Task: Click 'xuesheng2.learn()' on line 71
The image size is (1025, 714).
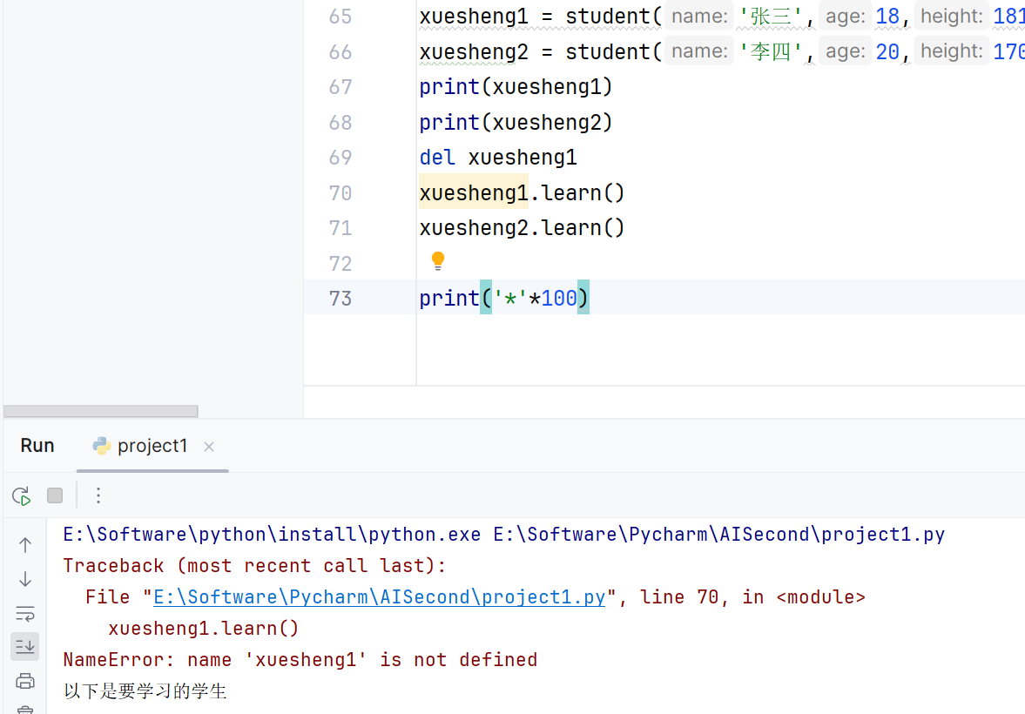Action: [522, 228]
